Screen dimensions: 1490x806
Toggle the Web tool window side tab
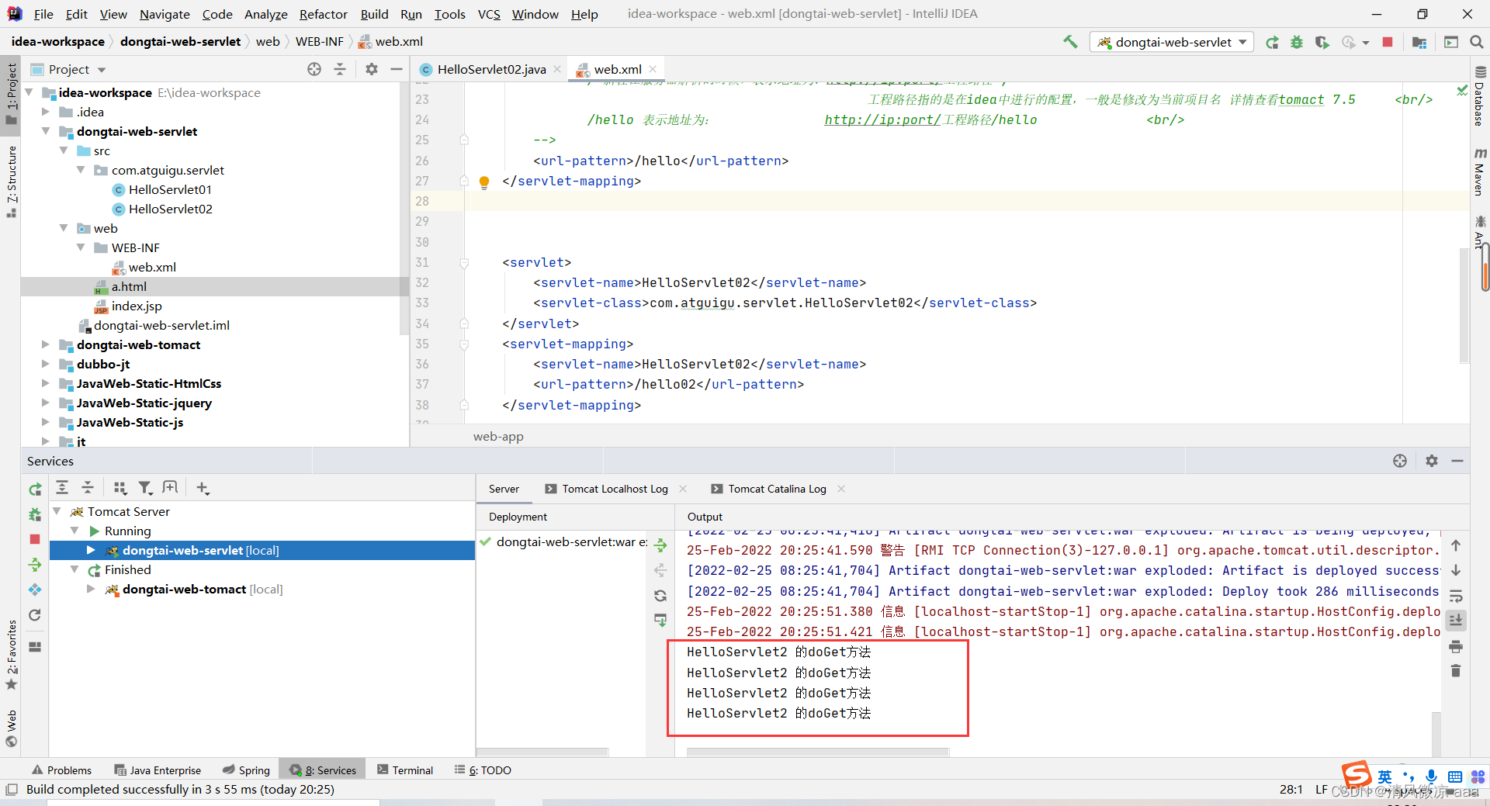pyautogui.click(x=11, y=729)
